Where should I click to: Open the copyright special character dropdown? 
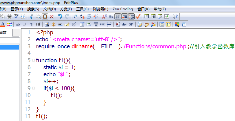(x=74, y=24)
